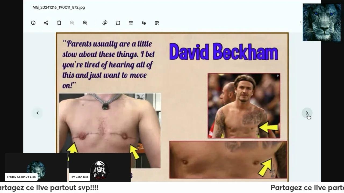Viewport: 344px width, 193px height.
Task: Go to the previous image arrow
Action: [37, 113]
